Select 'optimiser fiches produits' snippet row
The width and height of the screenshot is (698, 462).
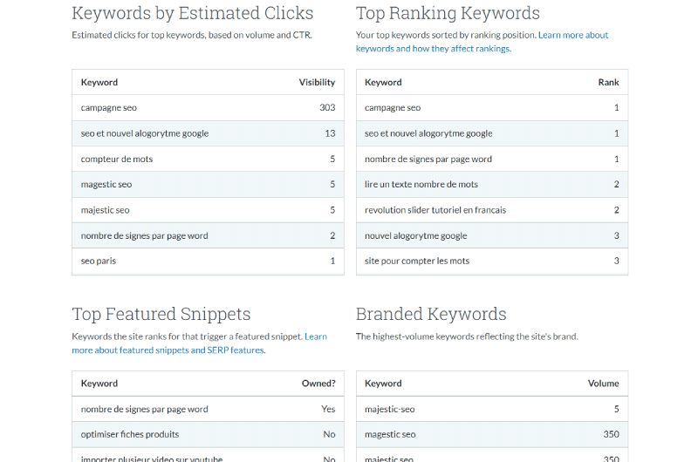(208, 434)
